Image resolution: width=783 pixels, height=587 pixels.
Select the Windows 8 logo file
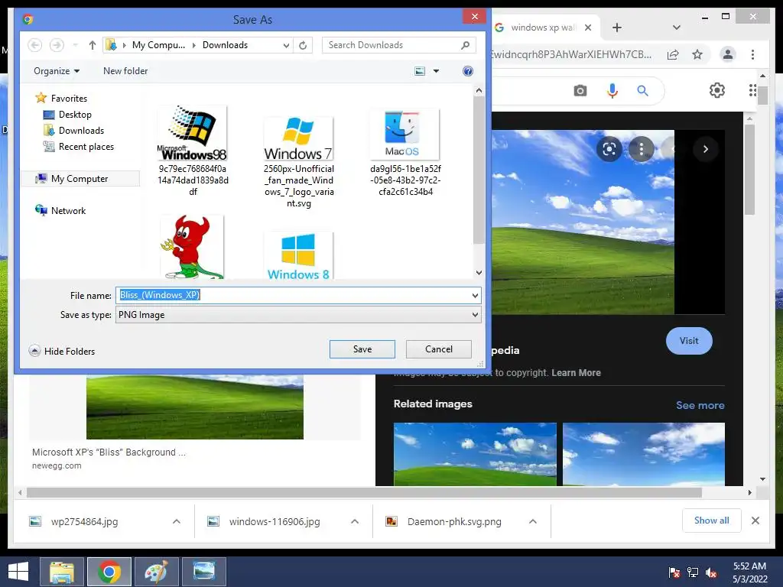click(x=298, y=255)
